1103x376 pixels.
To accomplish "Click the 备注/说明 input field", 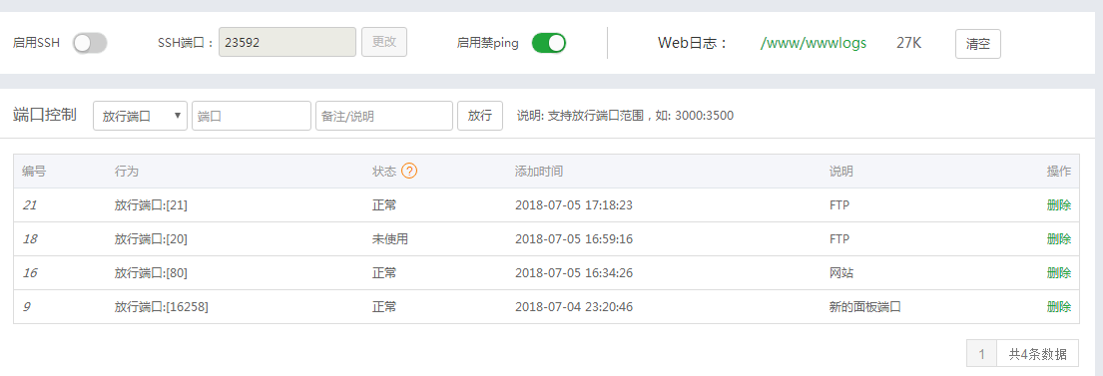I will pos(384,116).
